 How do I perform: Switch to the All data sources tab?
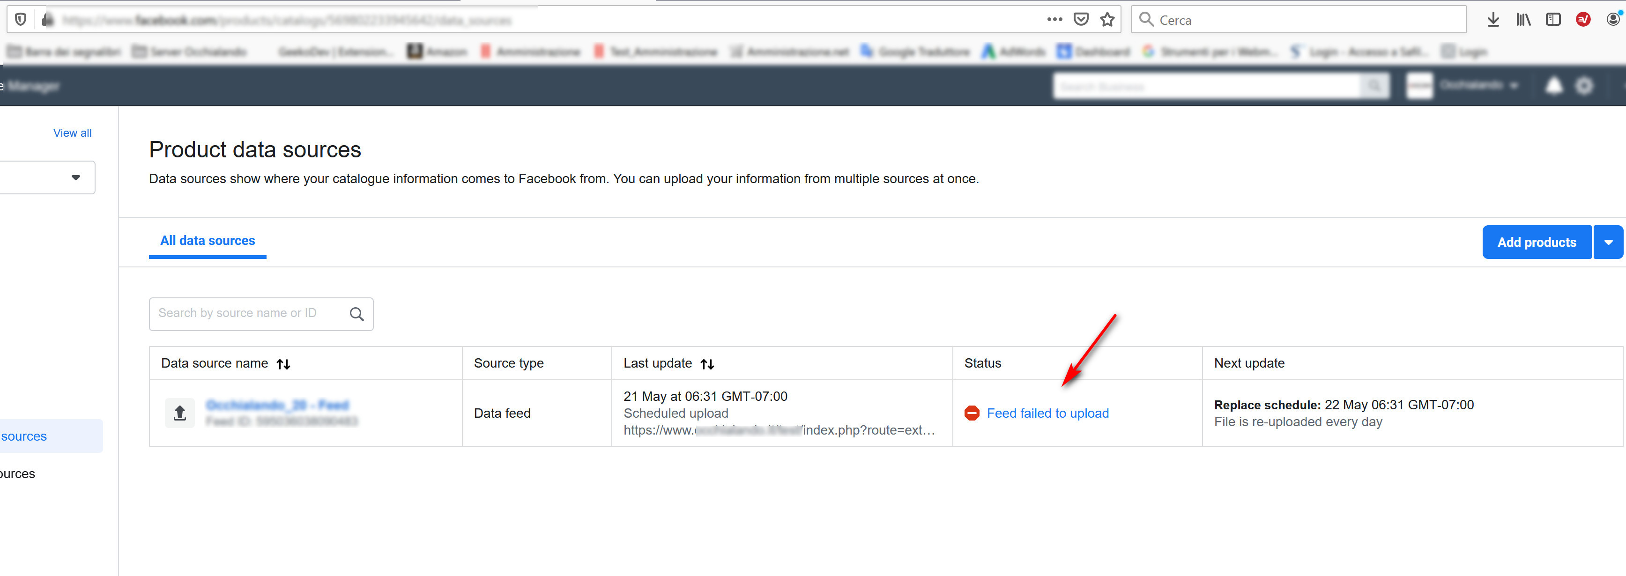pyautogui.click(x=207, y=240)
